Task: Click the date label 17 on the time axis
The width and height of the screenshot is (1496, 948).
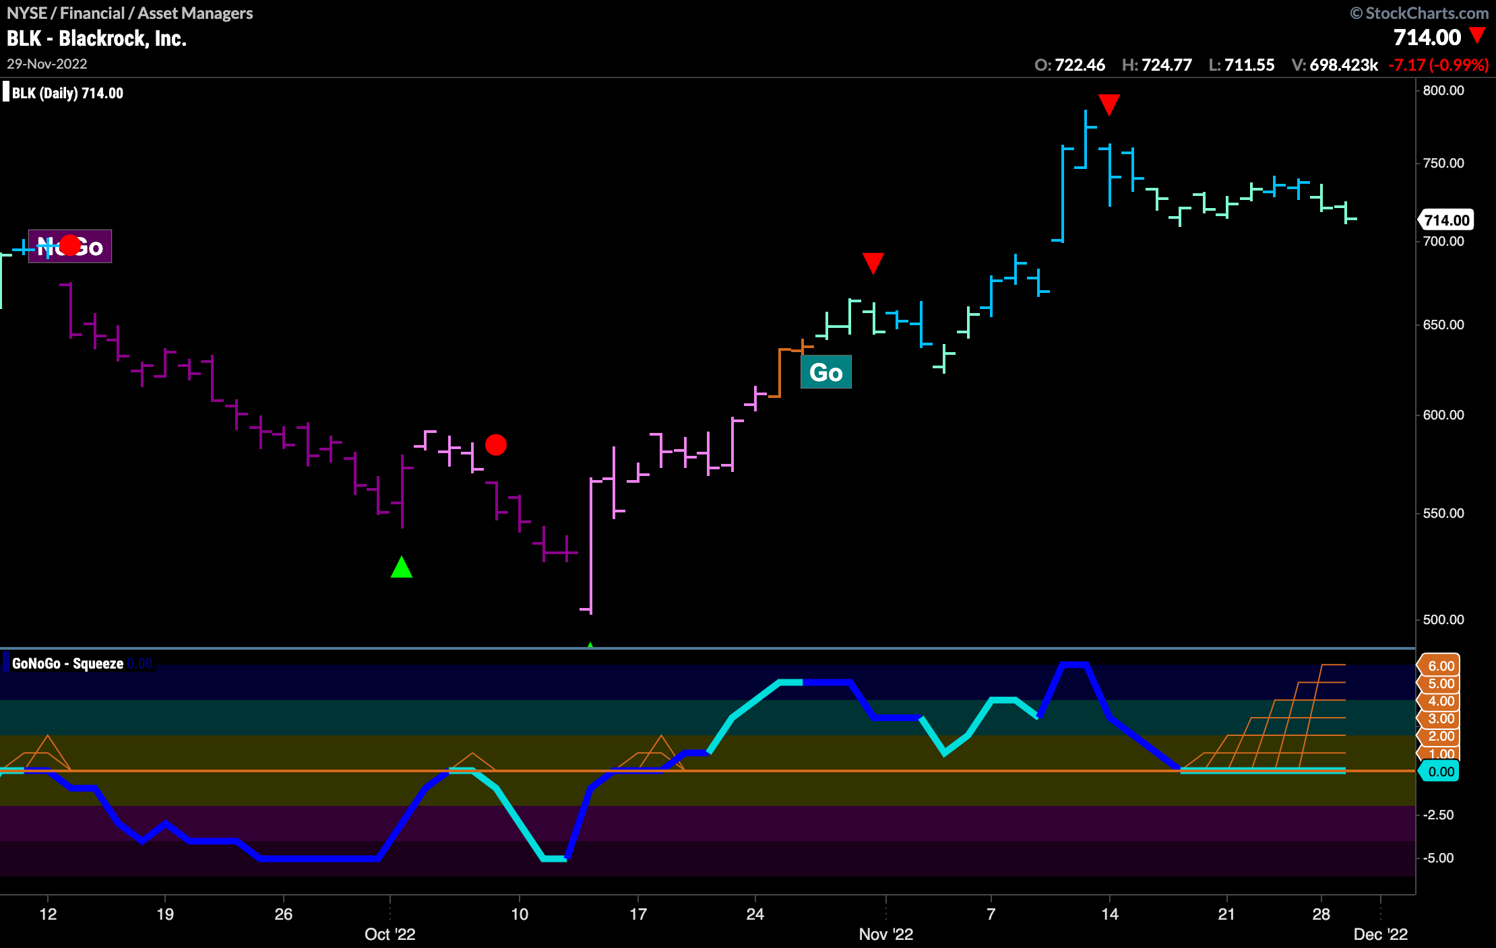Action: [x=637, y=914]
